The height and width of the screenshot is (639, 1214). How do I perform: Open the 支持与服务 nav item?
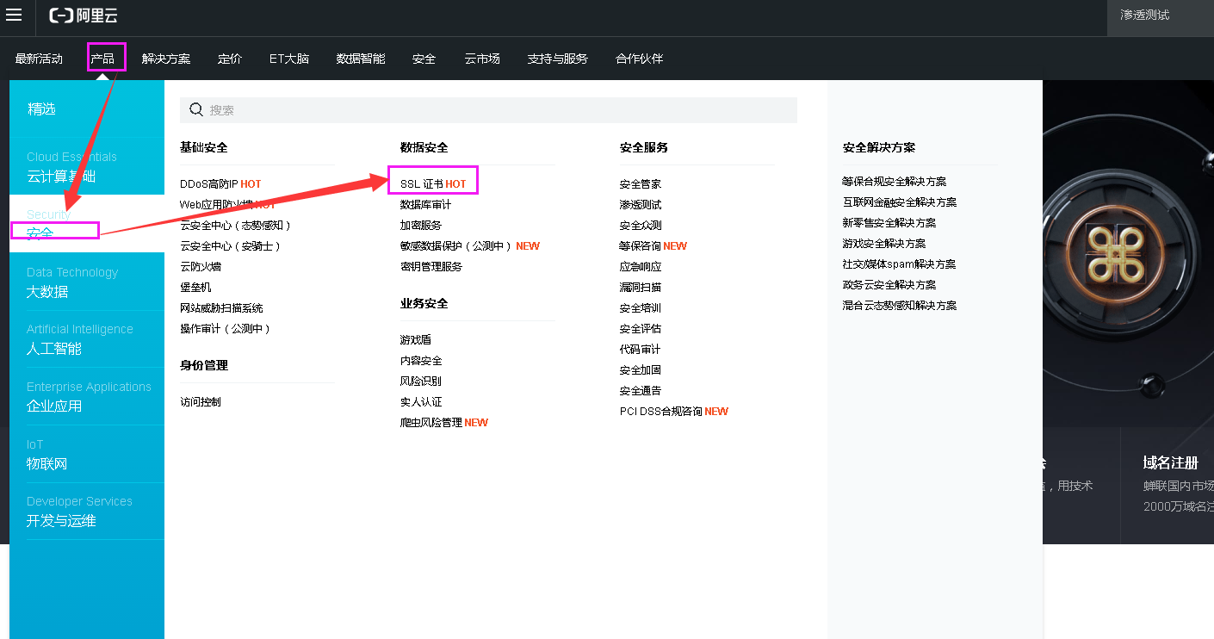click(558, 59)
